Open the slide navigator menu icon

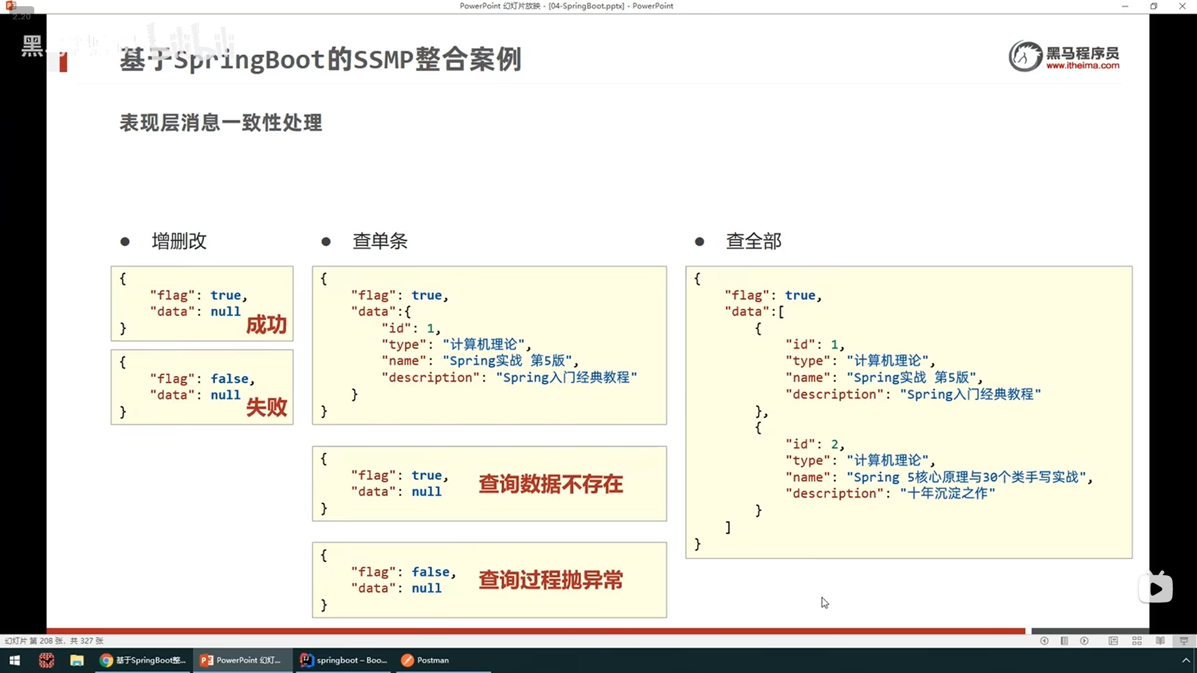click(x=1064, y=641)
